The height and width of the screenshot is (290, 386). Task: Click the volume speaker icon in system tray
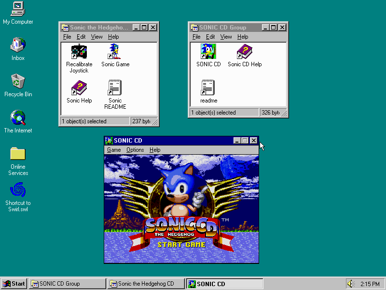351,284
